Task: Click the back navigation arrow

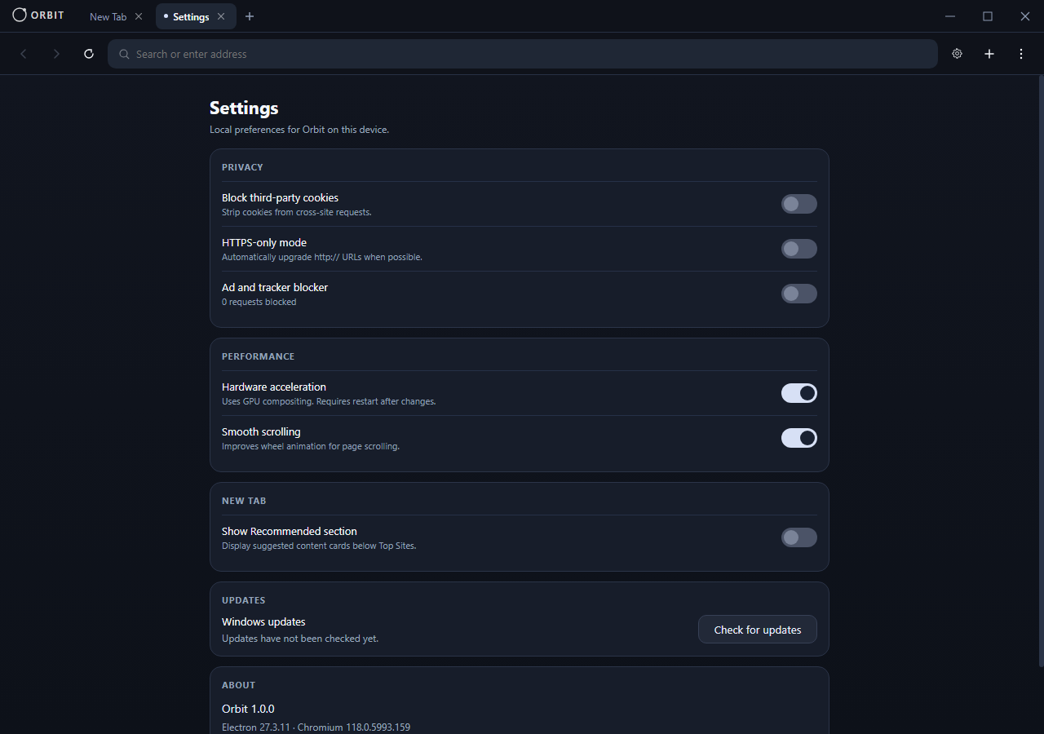Action: 23,54
